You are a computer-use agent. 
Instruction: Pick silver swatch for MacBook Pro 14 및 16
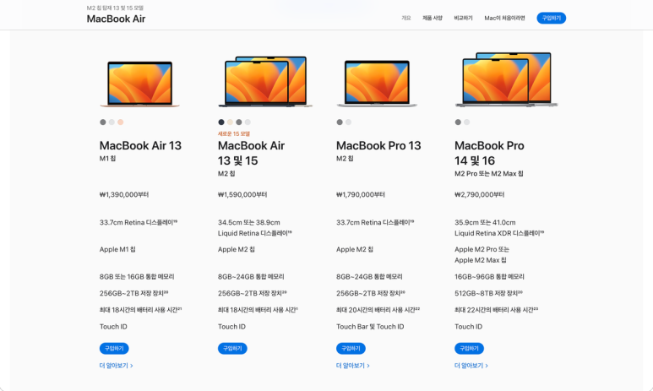[467, 122]
